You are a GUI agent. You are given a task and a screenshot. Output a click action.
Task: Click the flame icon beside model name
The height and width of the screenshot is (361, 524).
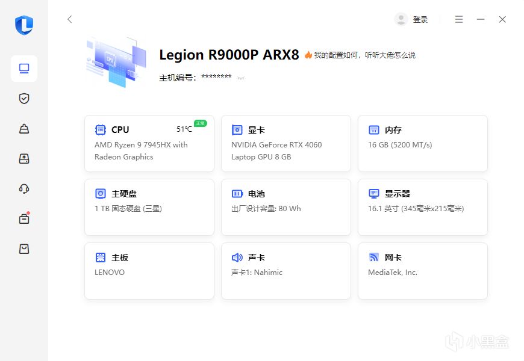(x=308, y=55)
